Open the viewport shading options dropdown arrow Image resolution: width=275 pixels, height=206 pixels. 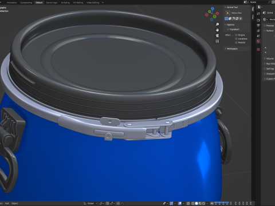click(x=207, y=203)
